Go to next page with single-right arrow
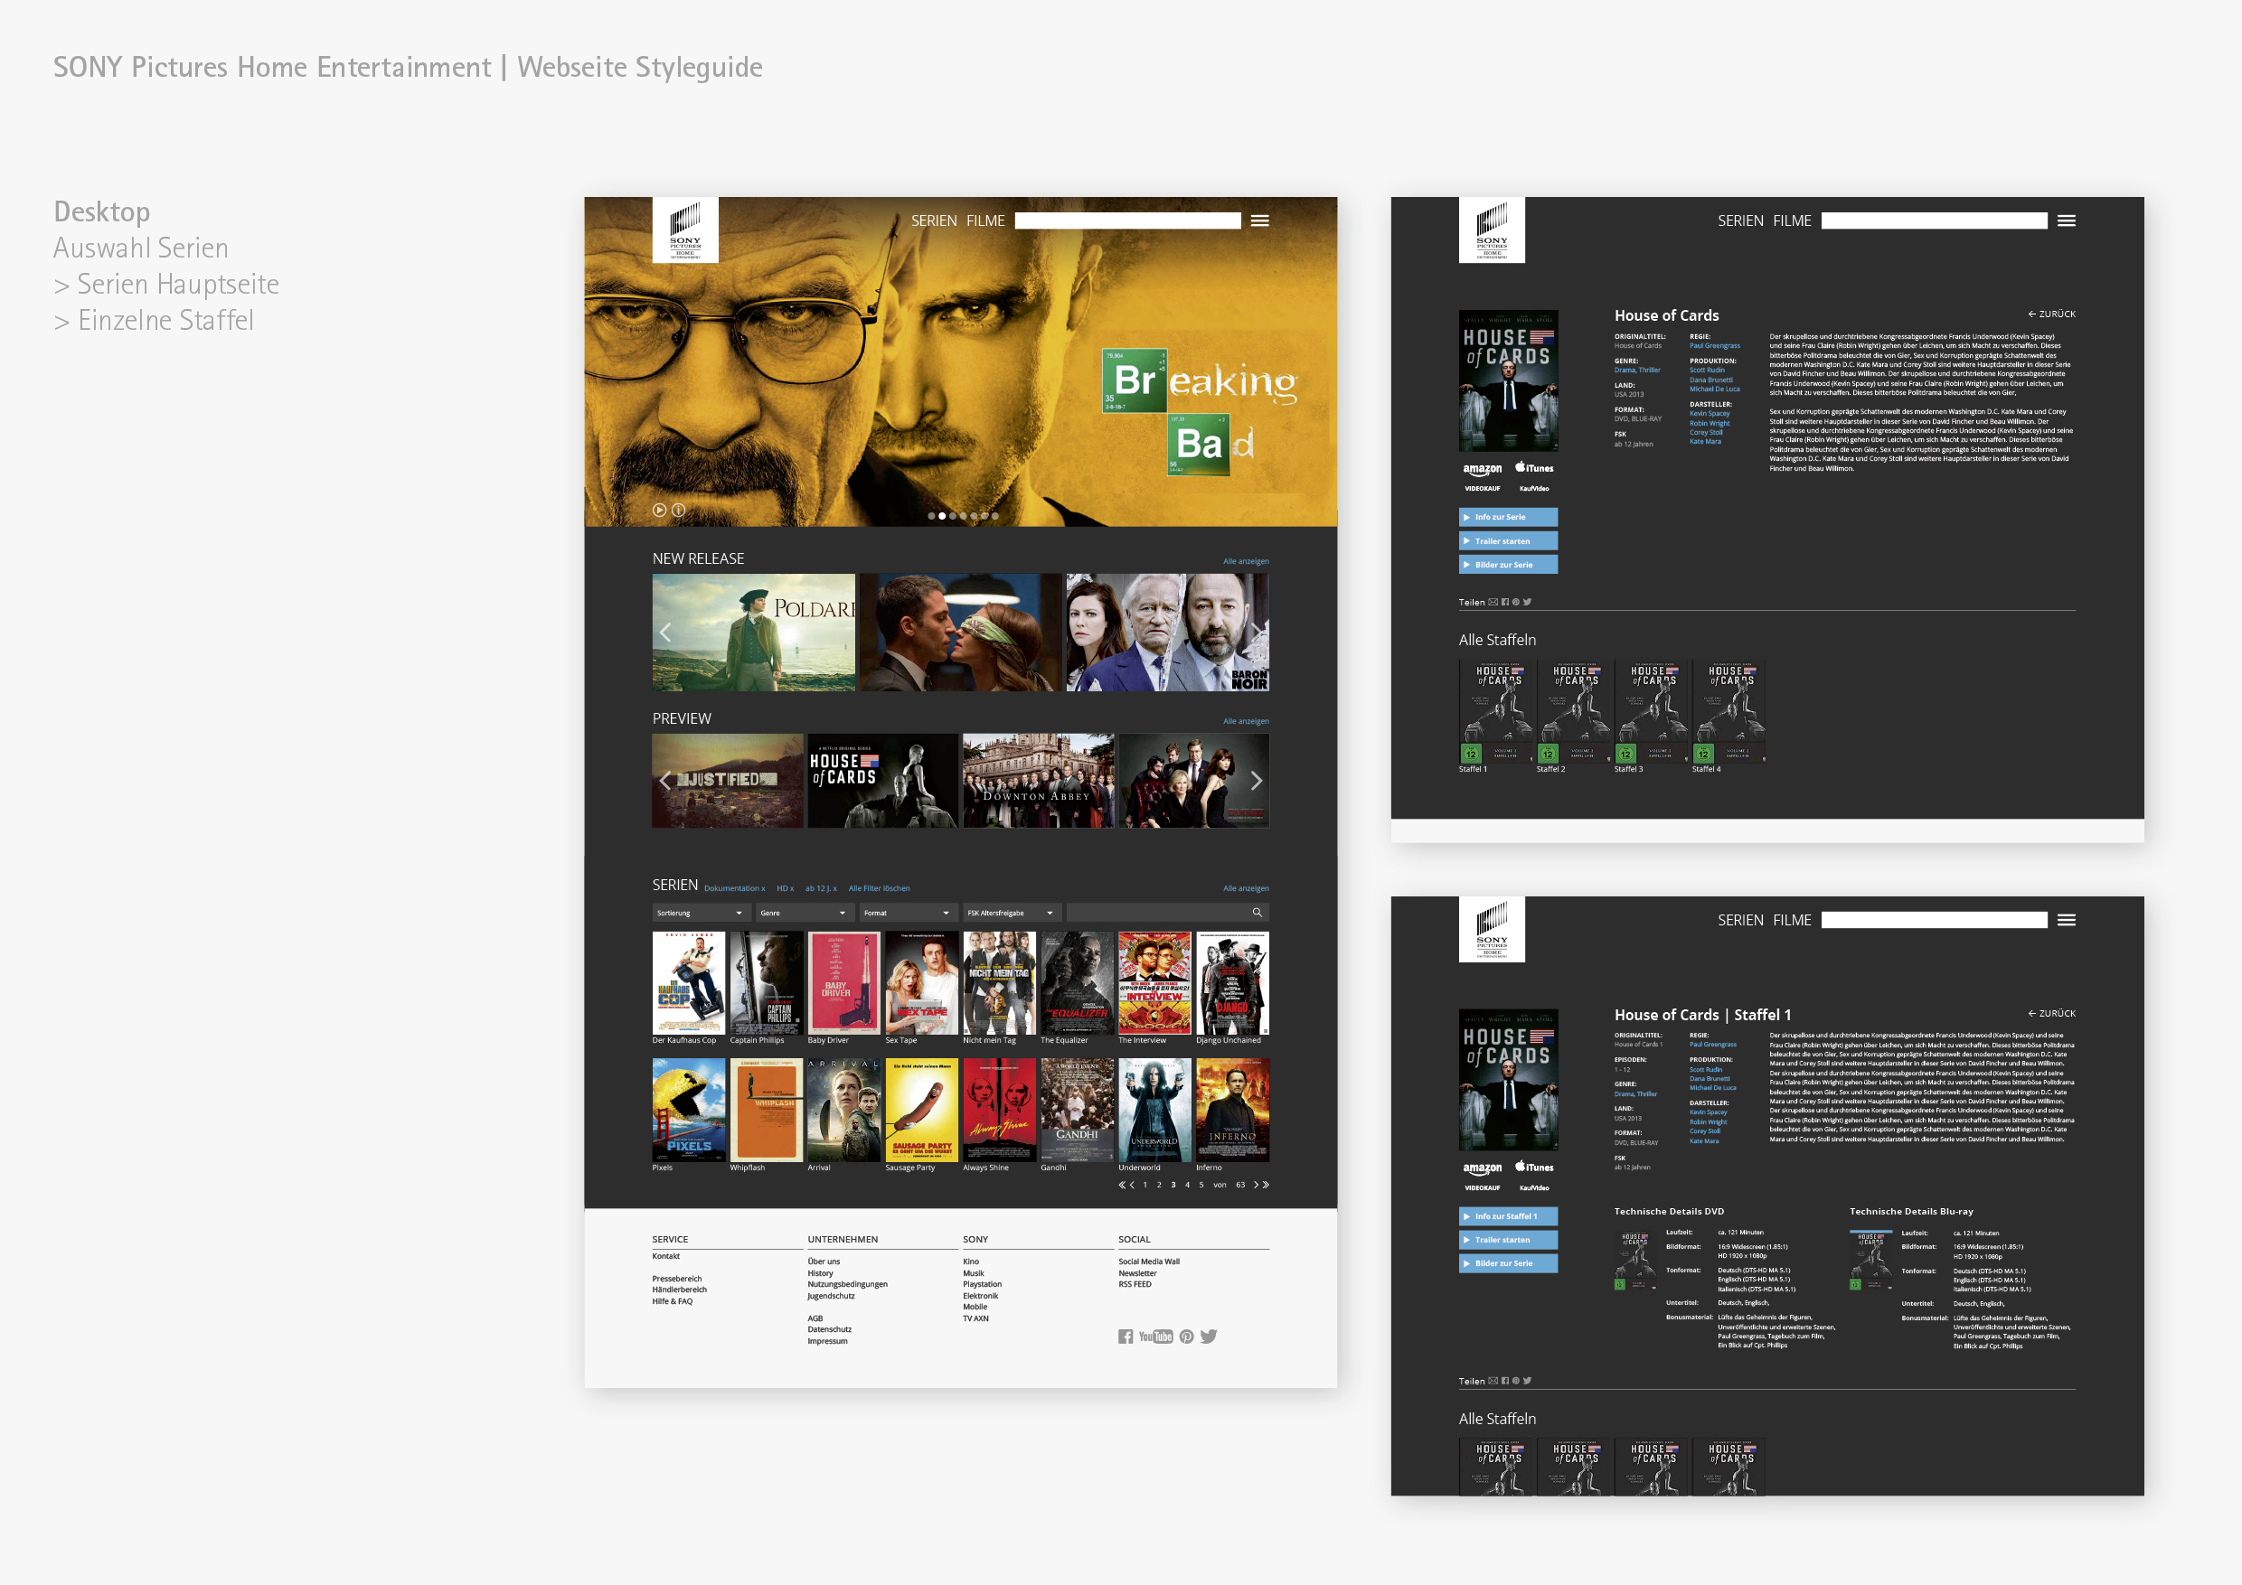The width and height of the screenshot is (2242, 1585). [x=1256, y=1185]
